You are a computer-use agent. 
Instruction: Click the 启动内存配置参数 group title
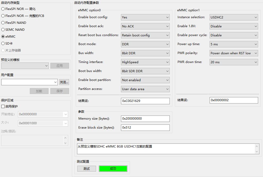(87, 3)
